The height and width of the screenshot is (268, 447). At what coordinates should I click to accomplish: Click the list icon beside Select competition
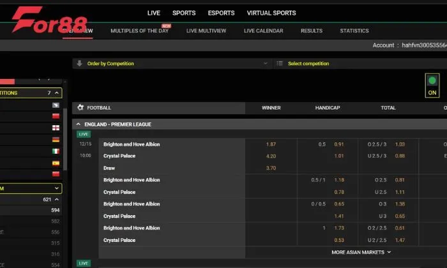(x=279, y=64)
